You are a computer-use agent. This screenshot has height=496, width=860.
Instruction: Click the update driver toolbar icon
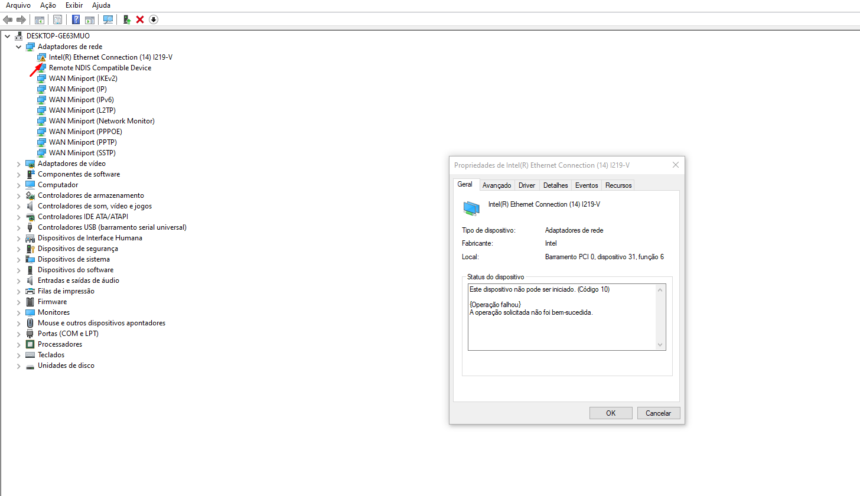(x=126, y=19)
